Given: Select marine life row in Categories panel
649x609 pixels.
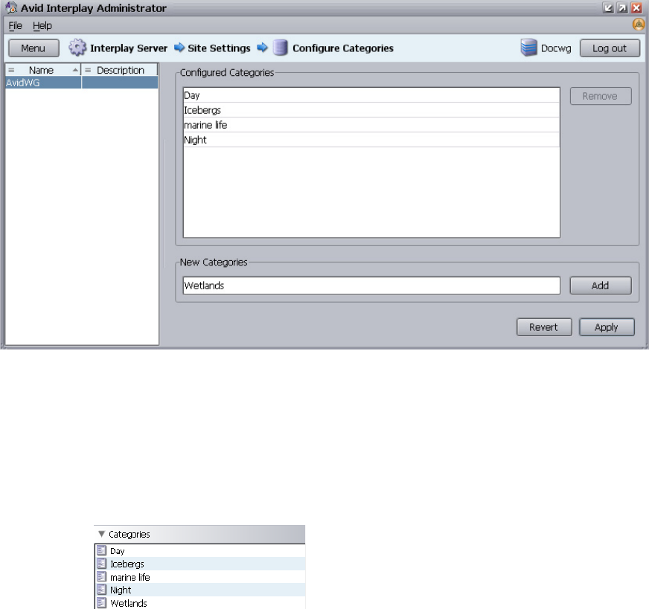Looking at the screenshot, I should click(200, 577).
